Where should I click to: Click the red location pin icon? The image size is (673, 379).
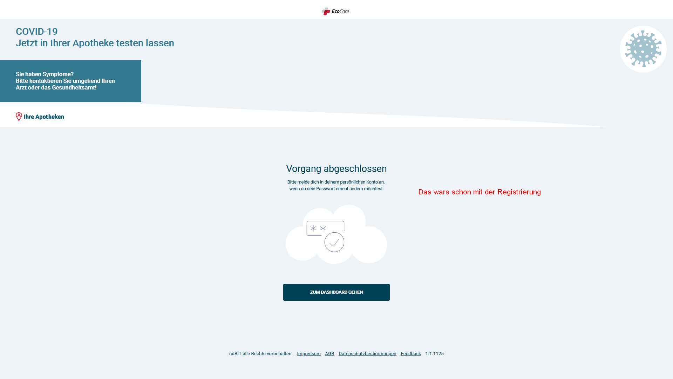click(19, 117)
